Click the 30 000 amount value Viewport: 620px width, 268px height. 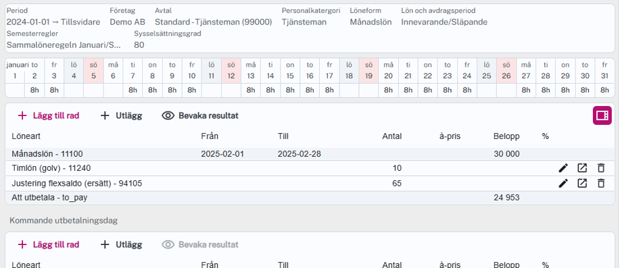tap(506, 154)
